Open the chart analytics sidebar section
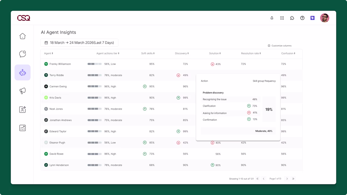 tap(23, 128)
